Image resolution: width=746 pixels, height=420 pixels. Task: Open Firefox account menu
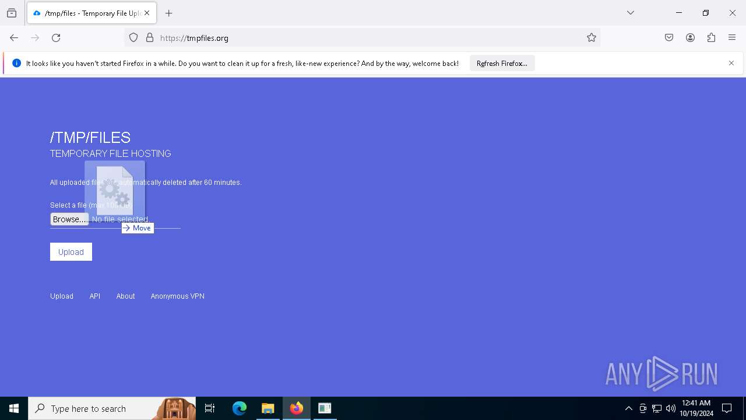[690, 38]
